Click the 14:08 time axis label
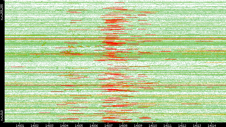Image resolution: width=226 pixels, height=127 pixels. (123, 125)
